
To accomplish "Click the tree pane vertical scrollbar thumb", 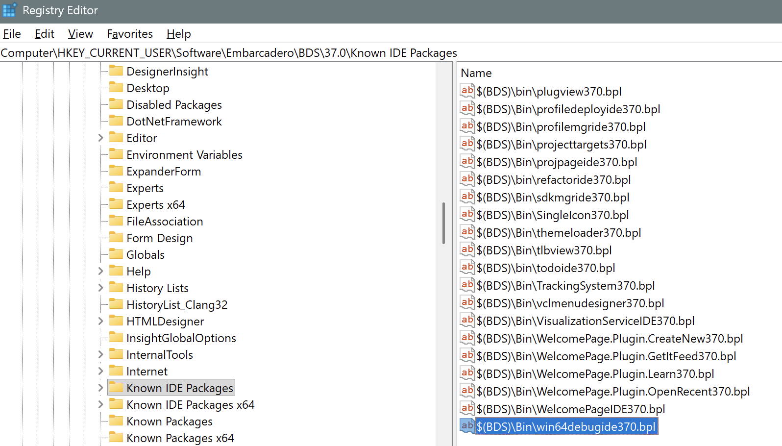I will [x=443, y=223].
